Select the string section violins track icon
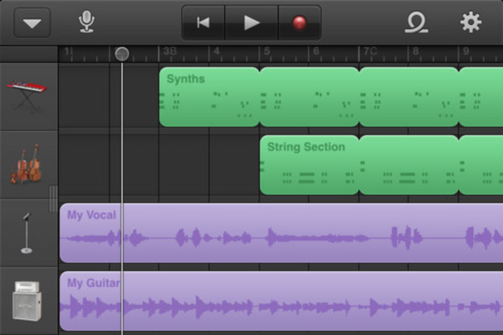503x335 pixels. pyautogui.click(x=26, y=164)
